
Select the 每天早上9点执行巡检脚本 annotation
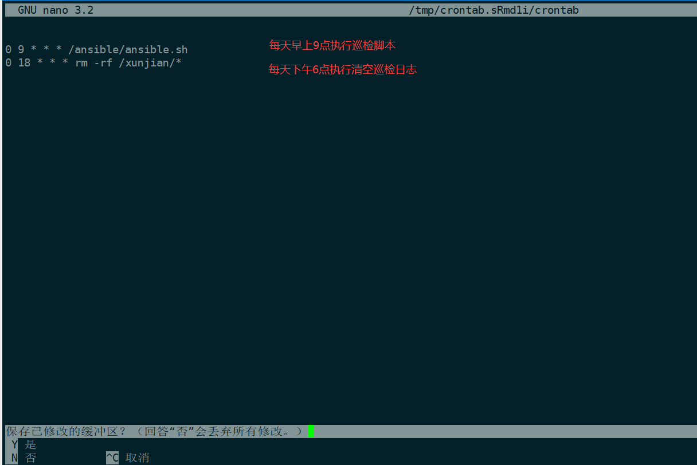332,45
